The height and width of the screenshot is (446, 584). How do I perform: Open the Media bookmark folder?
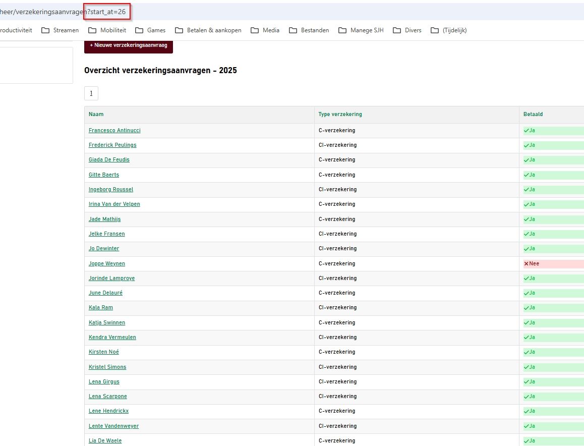pos(265,30)
